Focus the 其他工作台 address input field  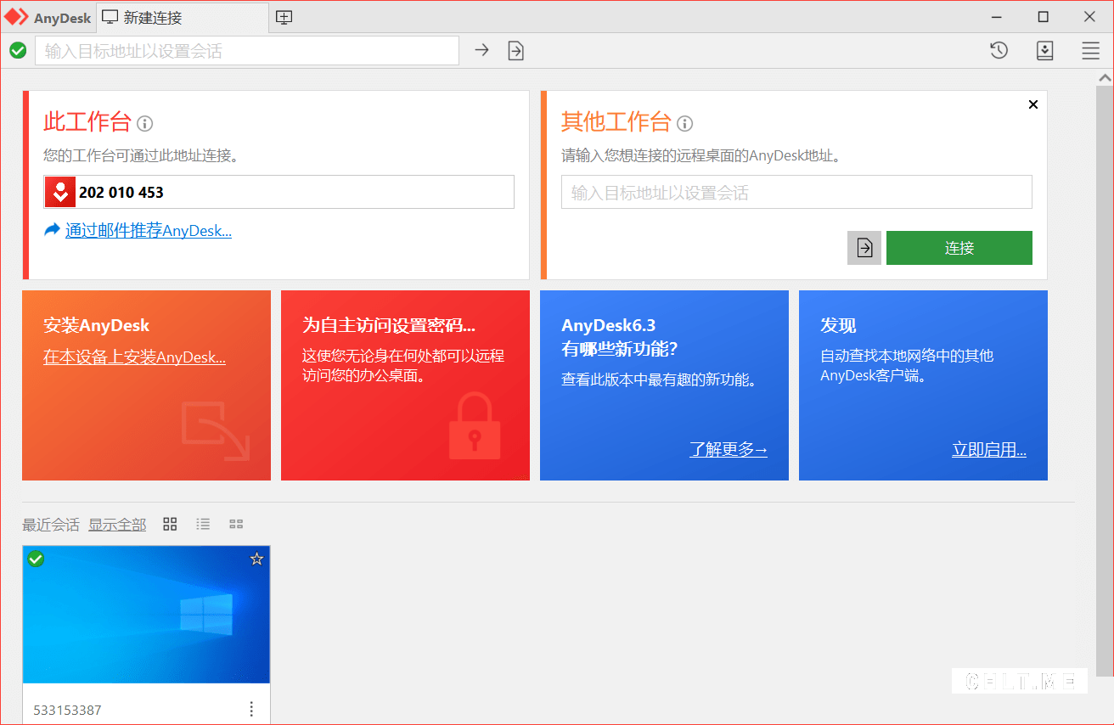point(796,193)
